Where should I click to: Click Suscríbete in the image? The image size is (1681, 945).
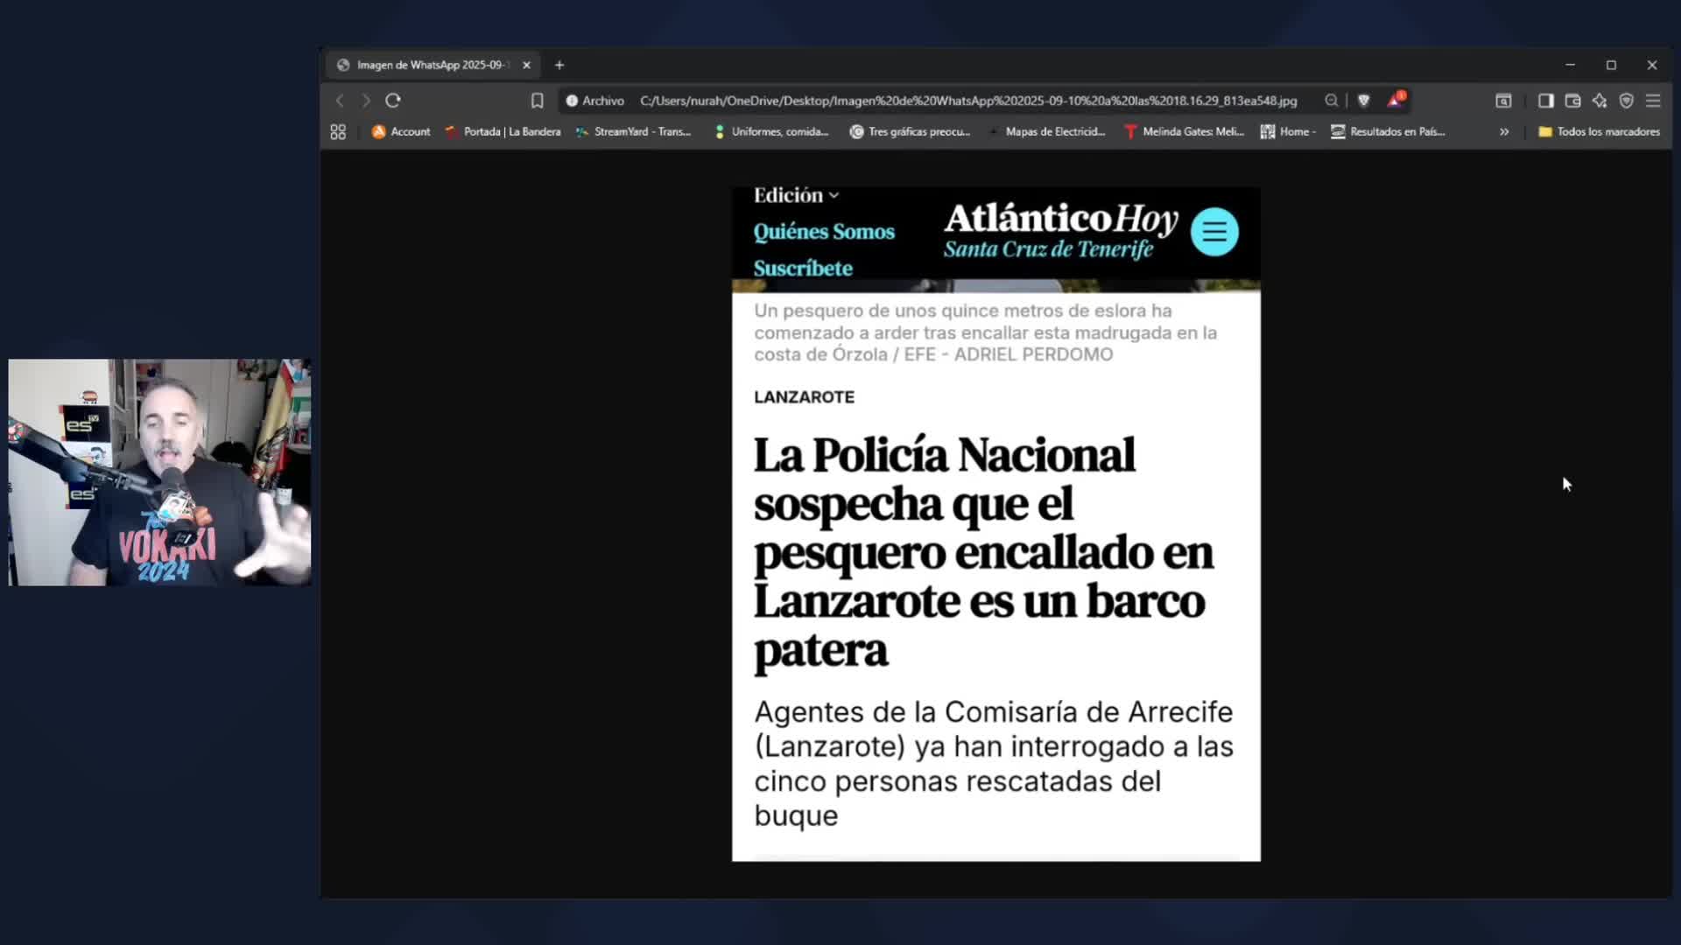(803, 269)
